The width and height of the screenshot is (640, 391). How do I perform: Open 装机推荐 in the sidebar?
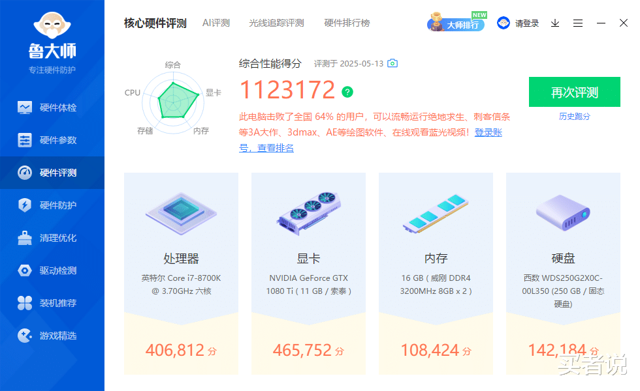pyautogui.click(x=52, y=303)
